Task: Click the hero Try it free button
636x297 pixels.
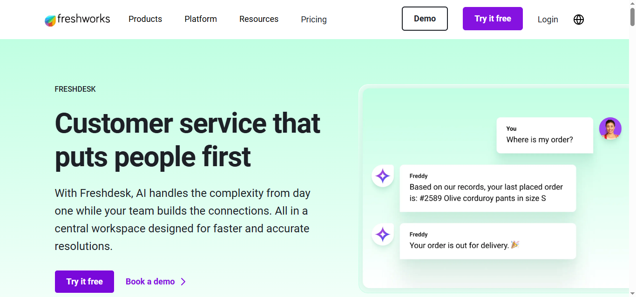Action: (84, 282)
